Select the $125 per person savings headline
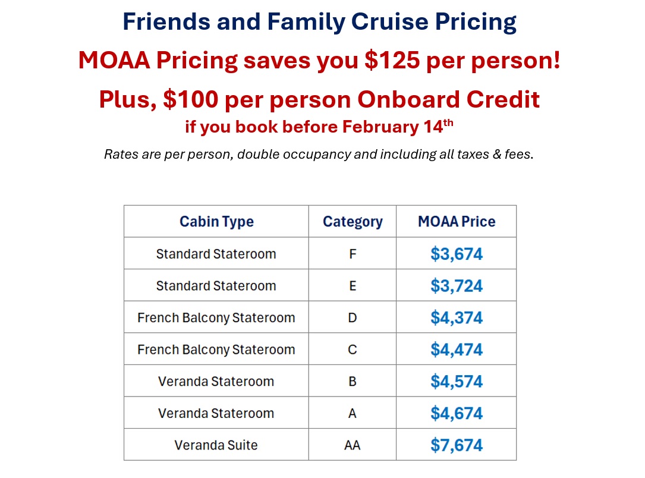The width and height of the screenshot is (645, 478). pyautogui.click(x=319, y=61)
